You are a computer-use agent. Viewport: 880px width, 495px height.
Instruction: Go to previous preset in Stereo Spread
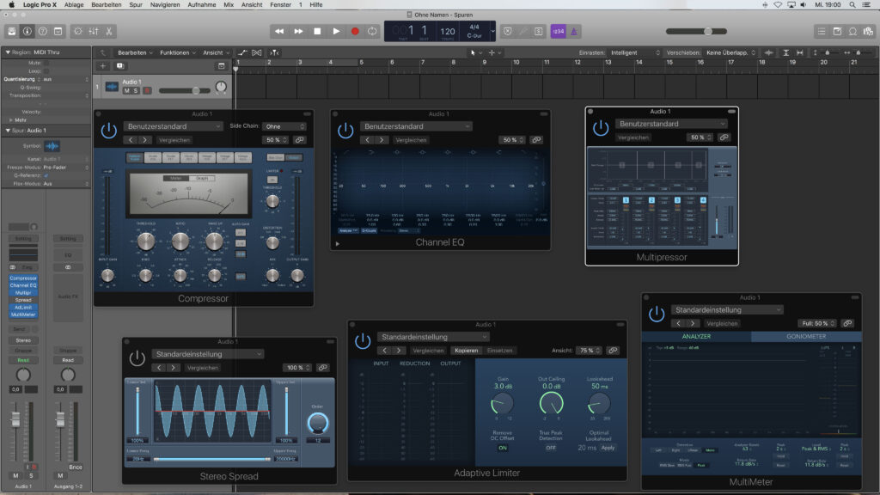coord(159,368)
